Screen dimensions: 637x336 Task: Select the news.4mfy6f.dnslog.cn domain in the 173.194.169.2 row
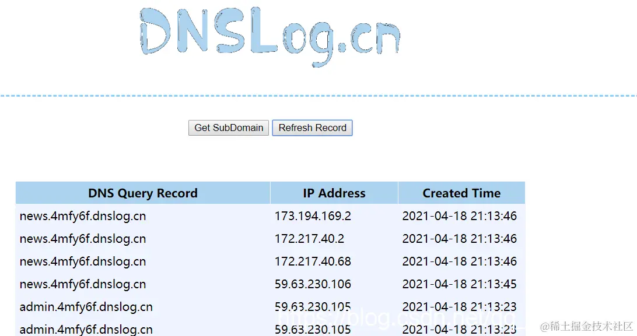click(x=83, y=216)
